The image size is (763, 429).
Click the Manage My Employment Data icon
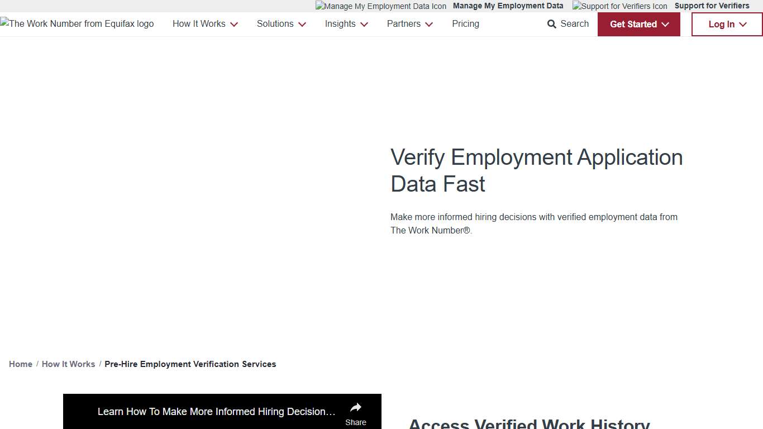pos(380,6)
